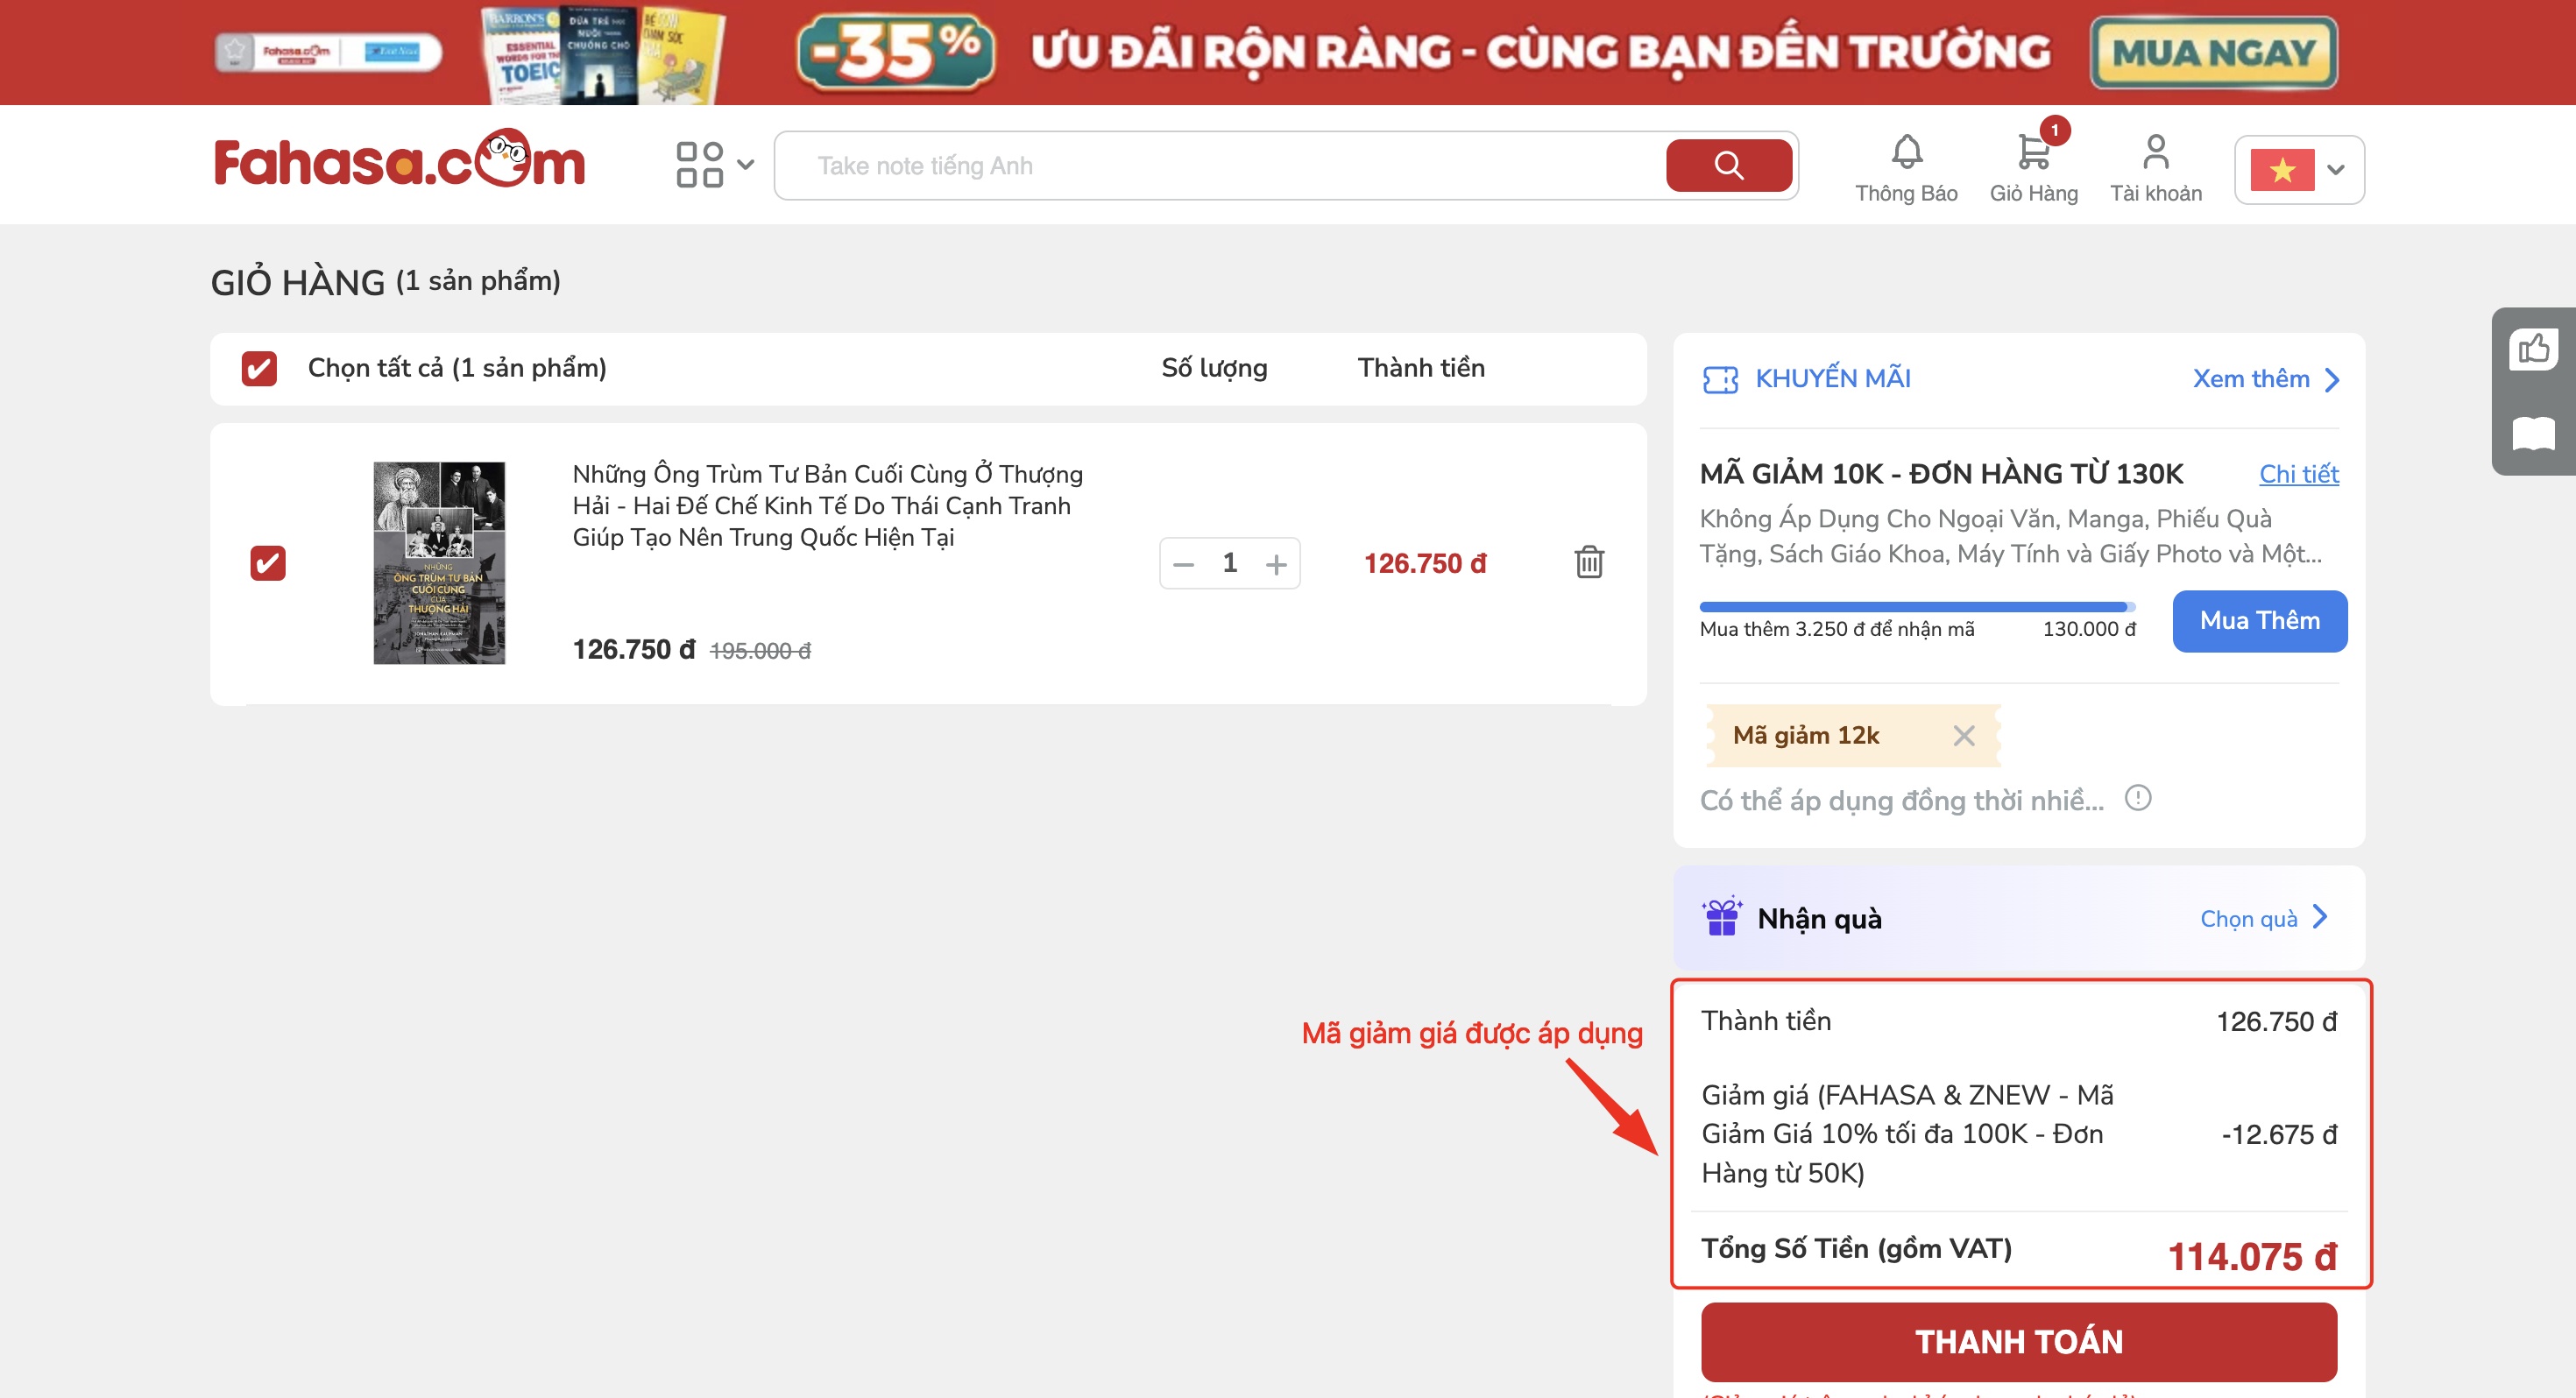Expand Xem thêm in the Khuyến Mãi panel
This screenshot has width=2576, height=1398.
pyautogui.click(x=2265, y=379)
